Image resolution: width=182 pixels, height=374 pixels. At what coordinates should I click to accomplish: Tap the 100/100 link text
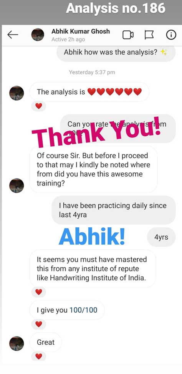[83, 310]
